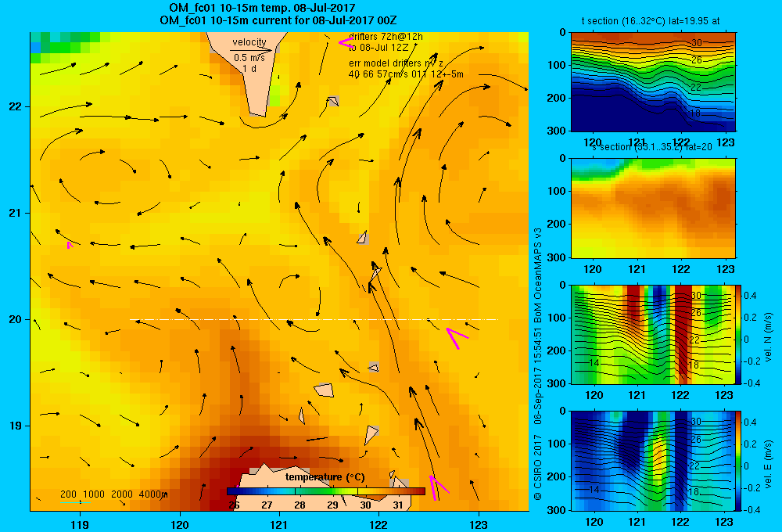Viewport: 782px width, 532px height.
Task: Click contour label '30' in temperature section
Action: 697,43
